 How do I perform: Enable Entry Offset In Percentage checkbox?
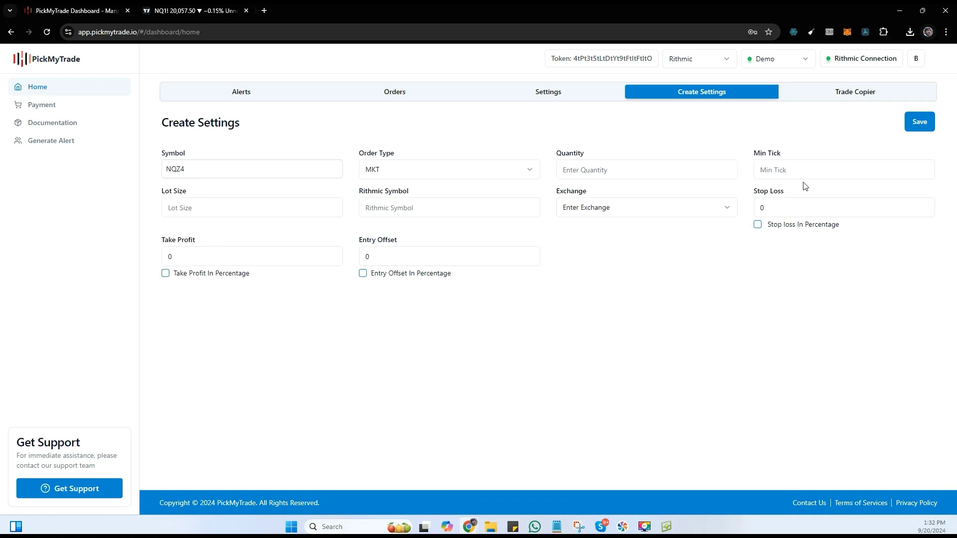tap(363, 272)
